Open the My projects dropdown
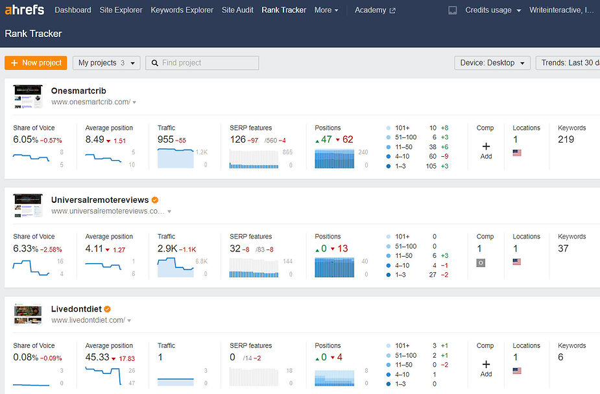Screen dimensions: 600x394 [x=106, y=63]
